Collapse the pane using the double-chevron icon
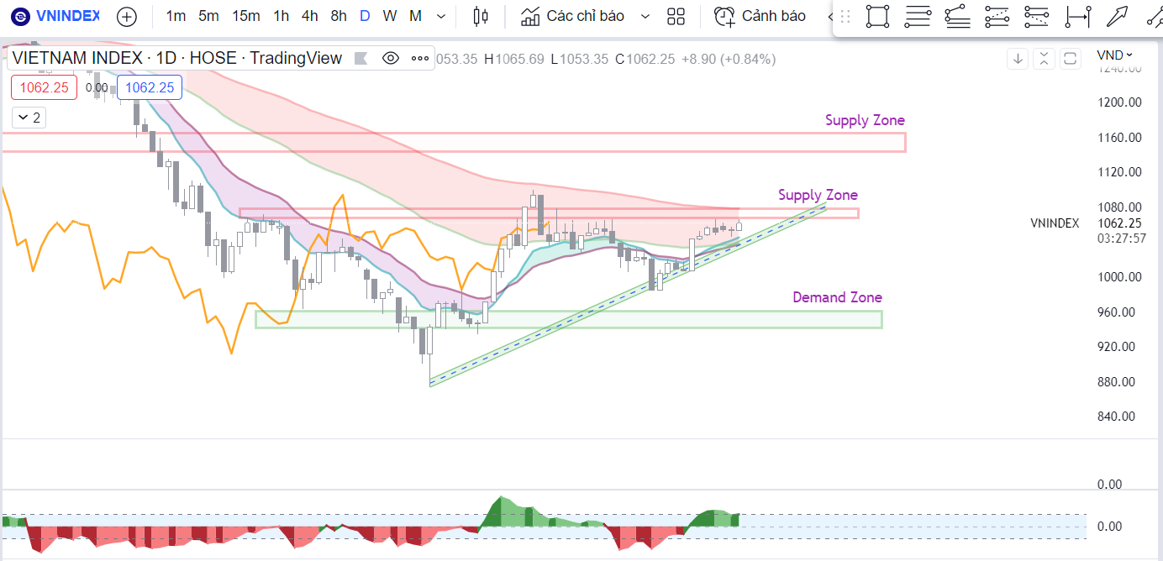The height and width of the screenshot is (561, 1163). pos(1044,59)
